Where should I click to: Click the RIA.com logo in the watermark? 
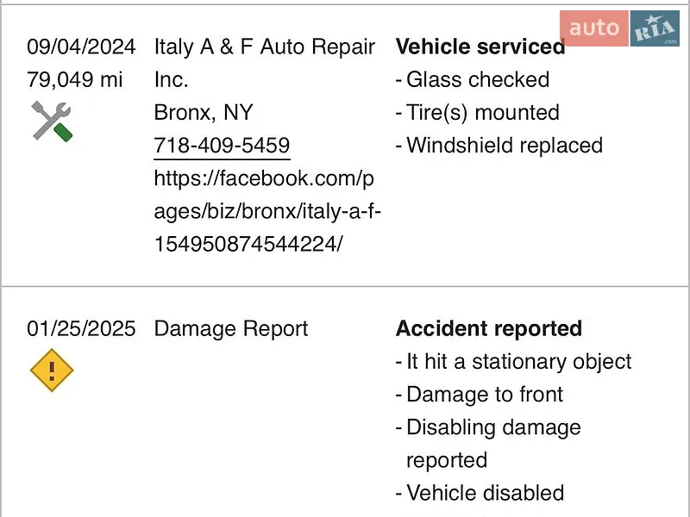655,28
